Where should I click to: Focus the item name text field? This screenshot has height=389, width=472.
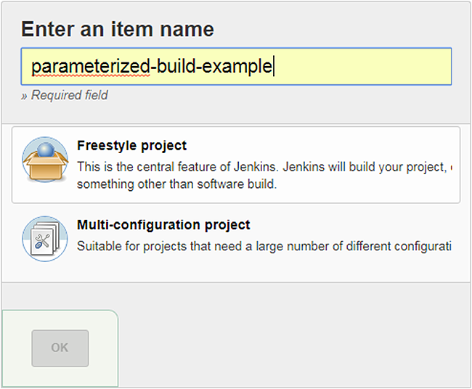point(236,67)
